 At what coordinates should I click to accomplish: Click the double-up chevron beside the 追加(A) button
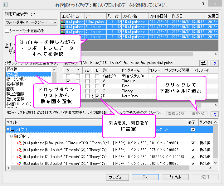215,114
